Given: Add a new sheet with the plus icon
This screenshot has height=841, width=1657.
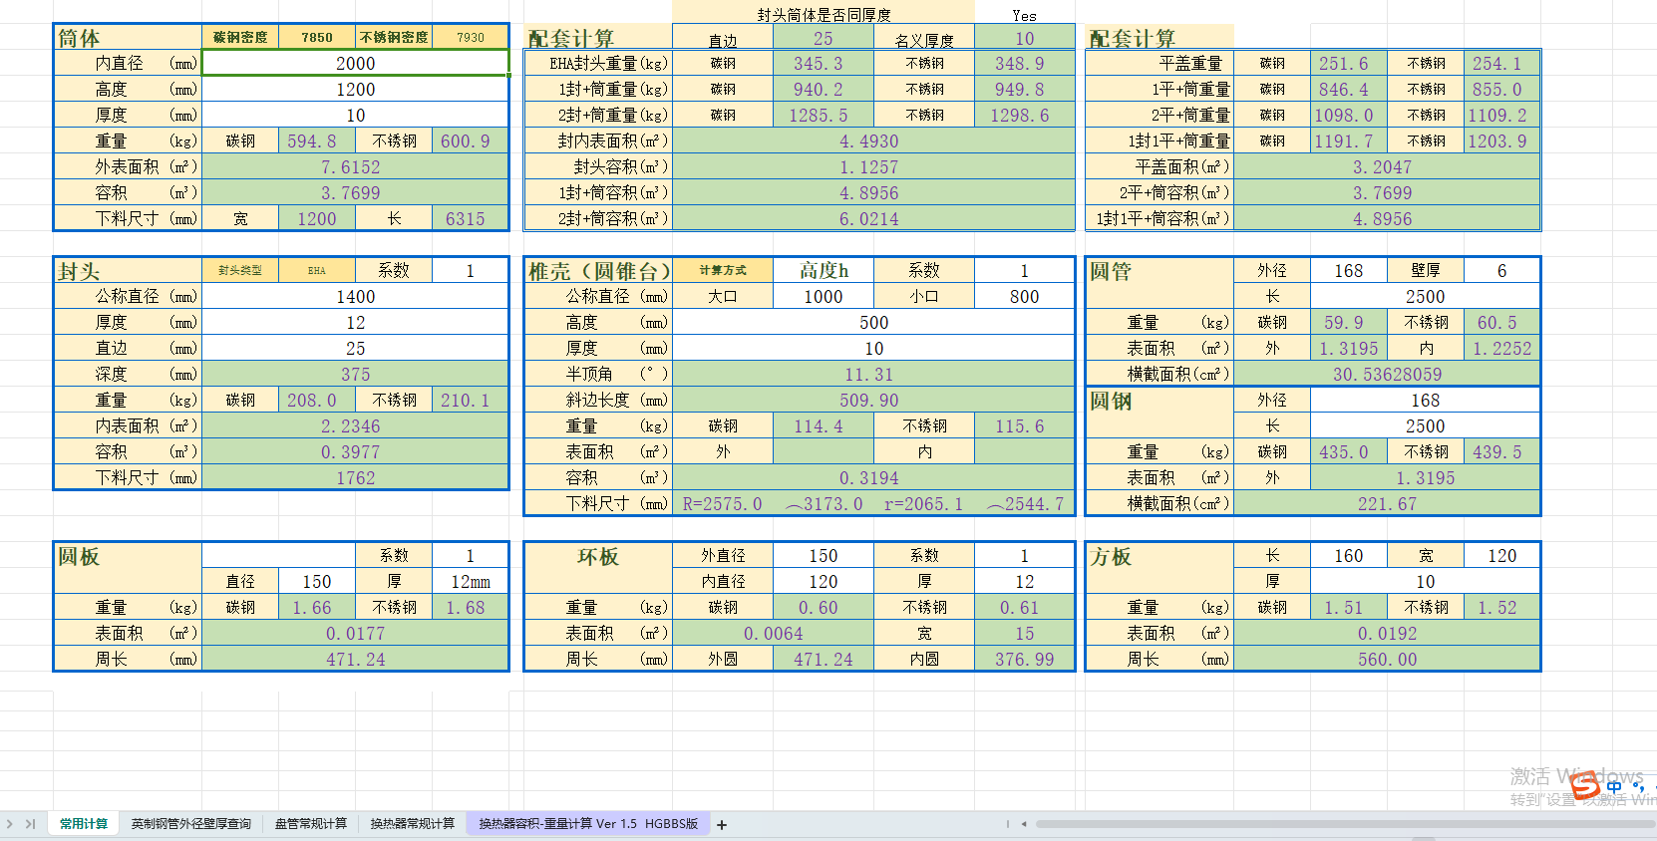Looking at the screenshot, I should (x=722, y=824).
